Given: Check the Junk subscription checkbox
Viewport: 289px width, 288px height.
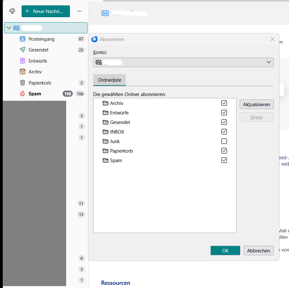Looking at the screenshot, I should [x=224, y=141].
